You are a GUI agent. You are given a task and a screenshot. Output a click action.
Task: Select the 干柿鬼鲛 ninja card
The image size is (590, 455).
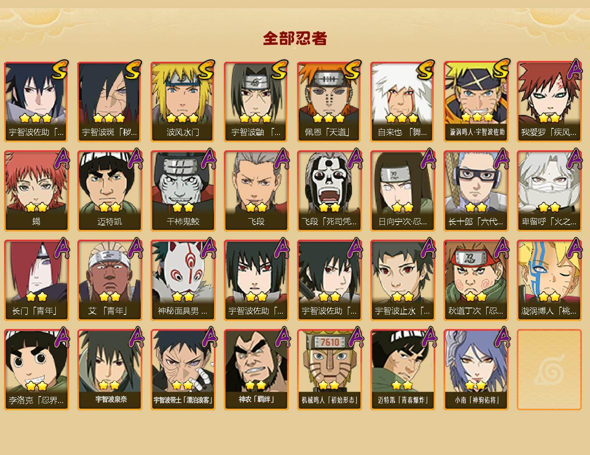point(183,191)
